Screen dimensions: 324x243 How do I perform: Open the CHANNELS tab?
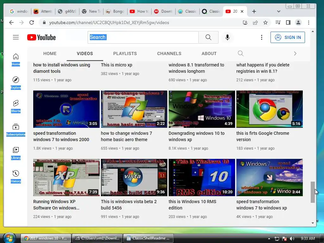(169, 53)
